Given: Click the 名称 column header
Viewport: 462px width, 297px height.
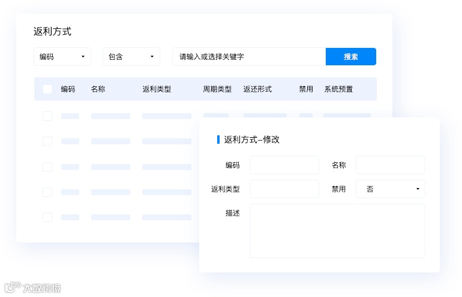Looking at the screenshot, I should coord(98,89).
